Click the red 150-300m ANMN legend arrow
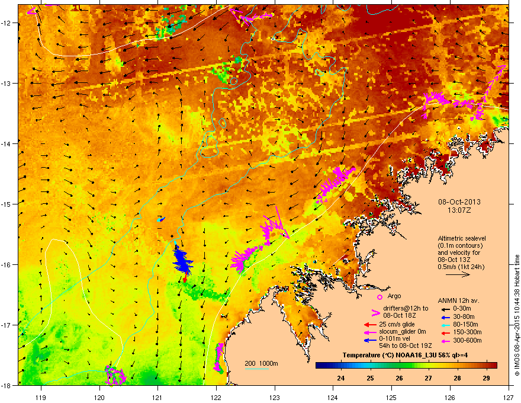521x403 pixels. 445,332
